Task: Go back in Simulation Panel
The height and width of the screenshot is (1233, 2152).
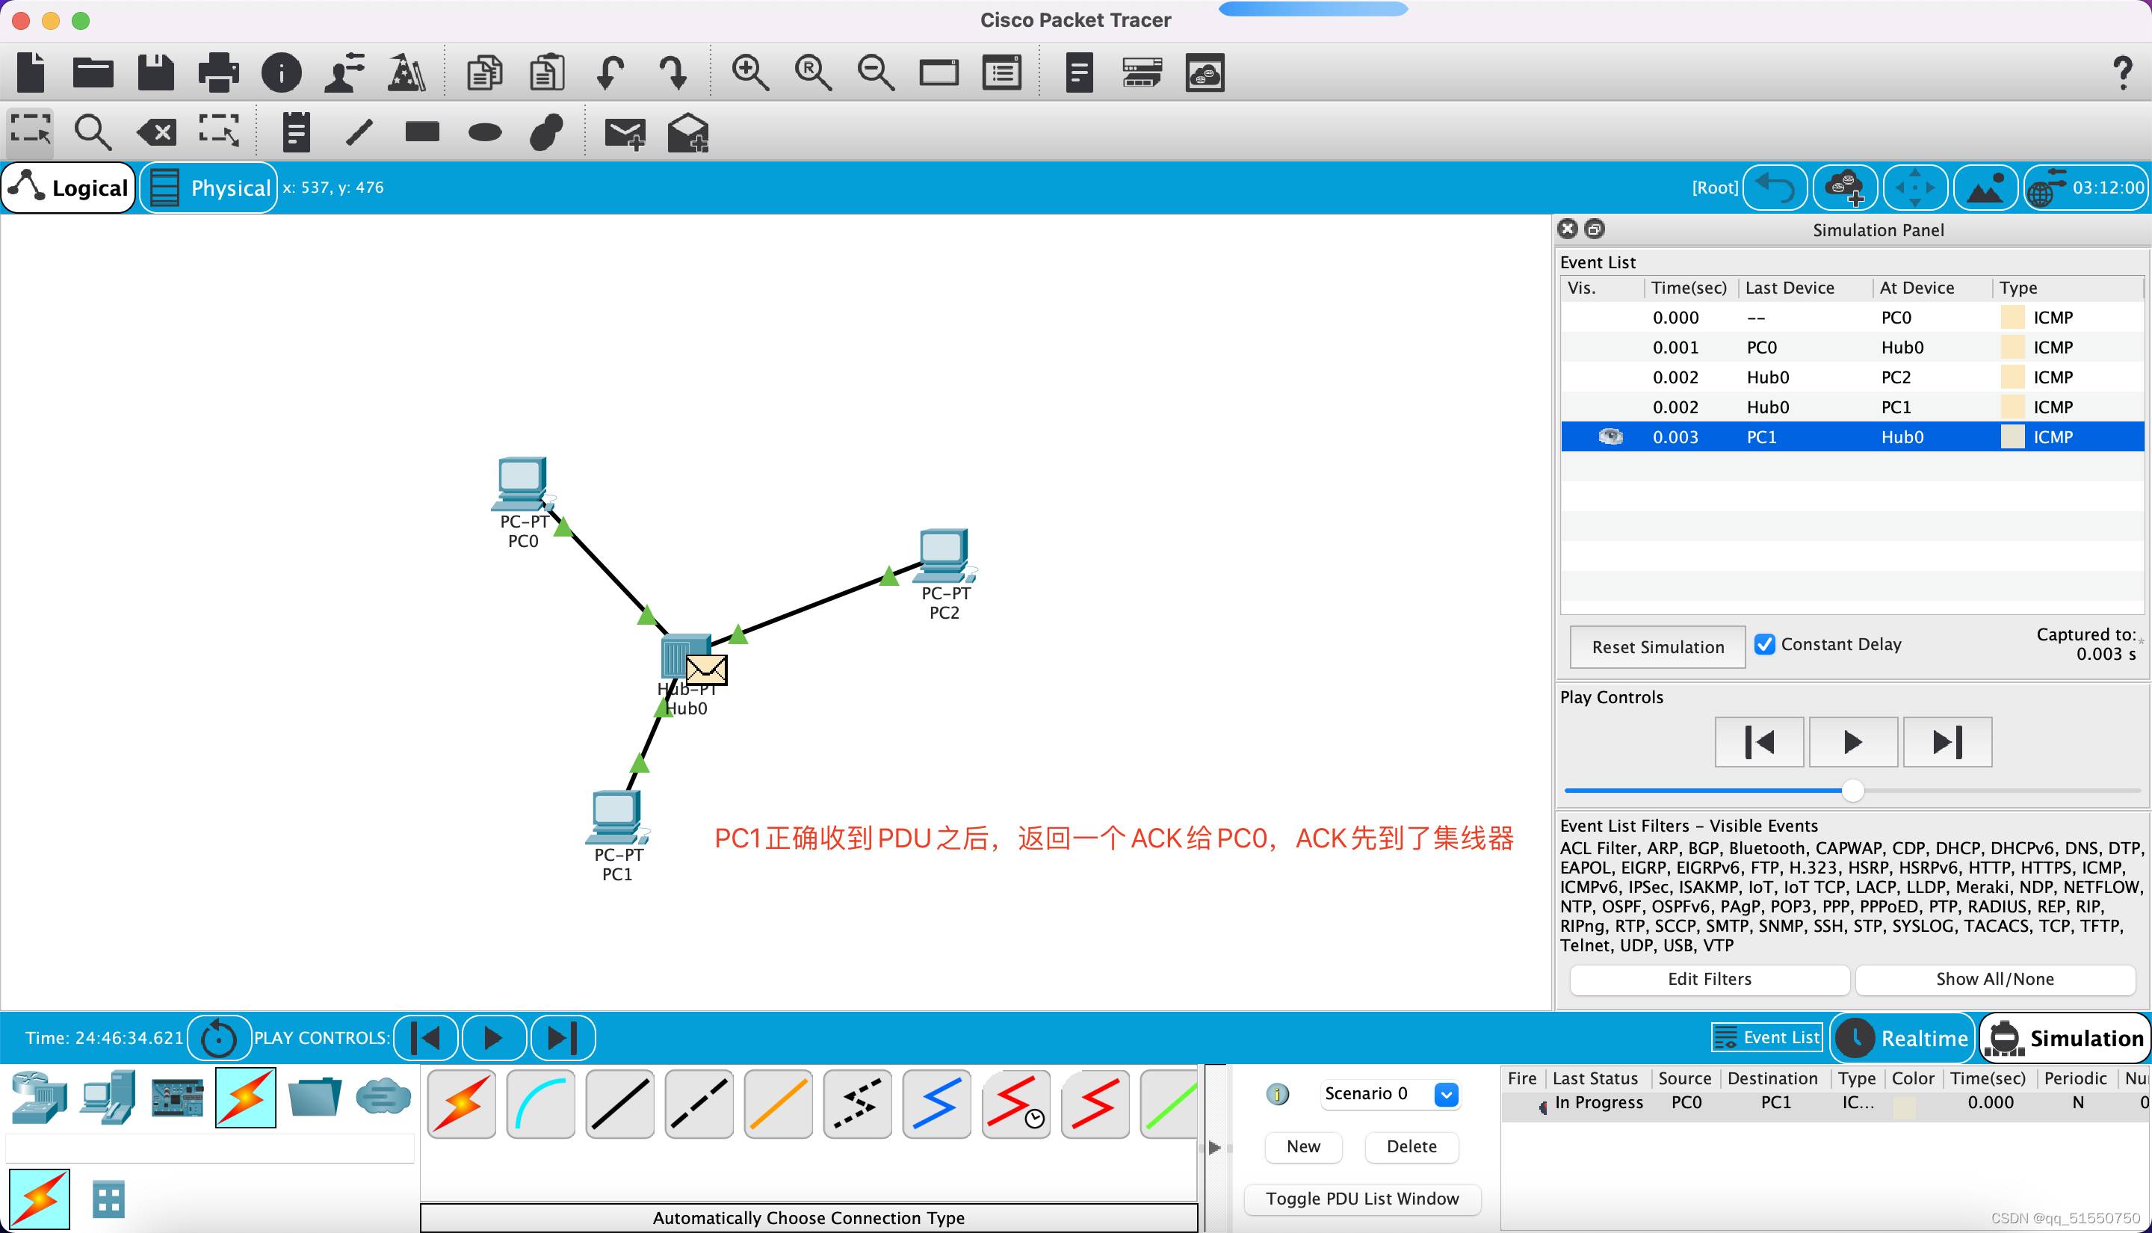Action: (x=1759, y=743)
